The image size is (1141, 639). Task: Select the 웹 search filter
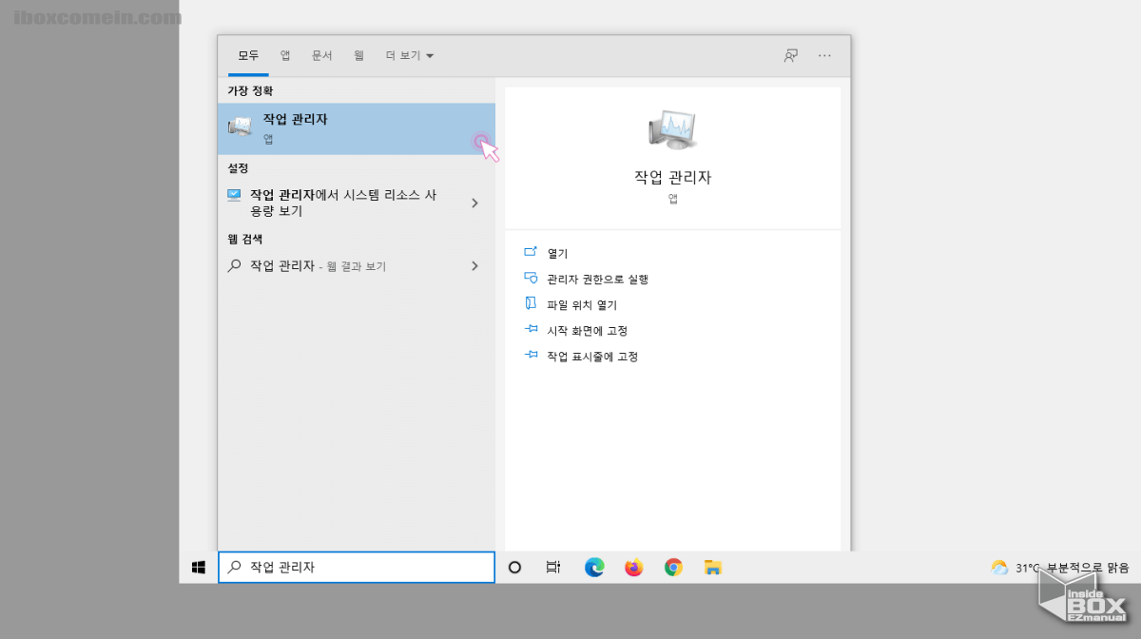[358, 55]
